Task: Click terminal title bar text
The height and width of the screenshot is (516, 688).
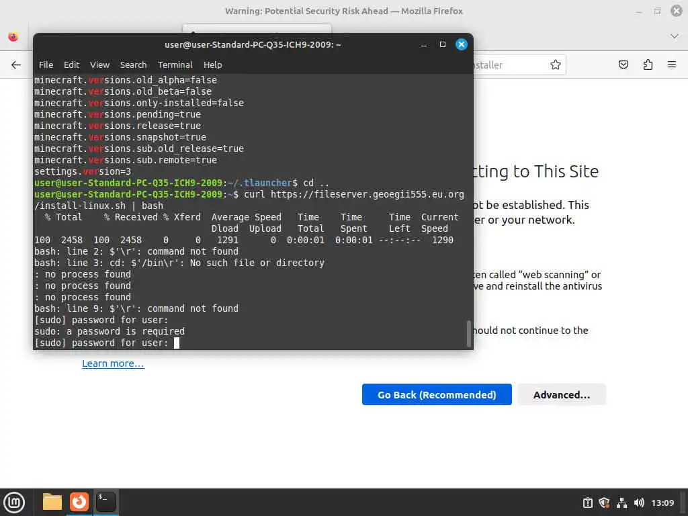Action: tap(253, 45)
